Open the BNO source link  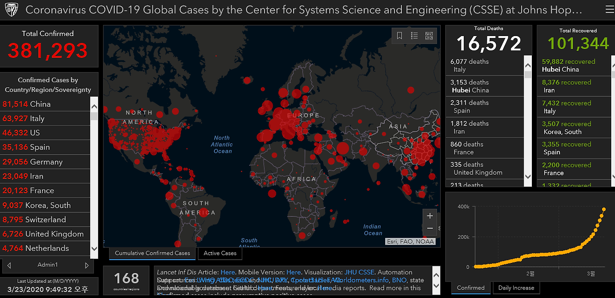coord(399,280)
